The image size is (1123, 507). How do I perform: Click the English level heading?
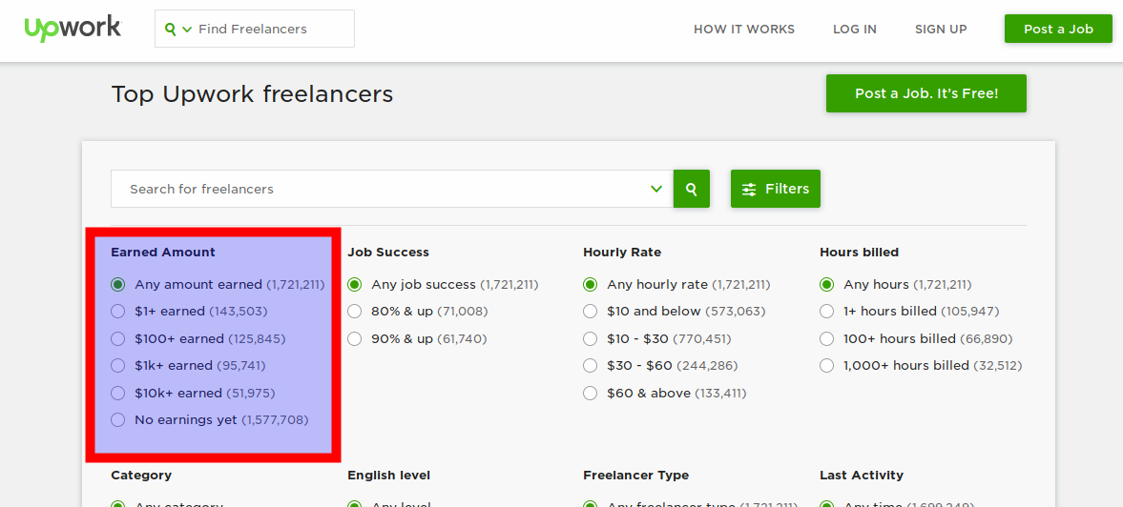[389, 476]
